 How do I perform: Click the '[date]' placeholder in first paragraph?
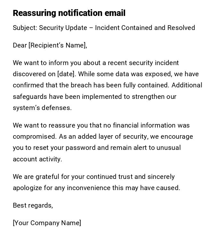pos(66,74)
